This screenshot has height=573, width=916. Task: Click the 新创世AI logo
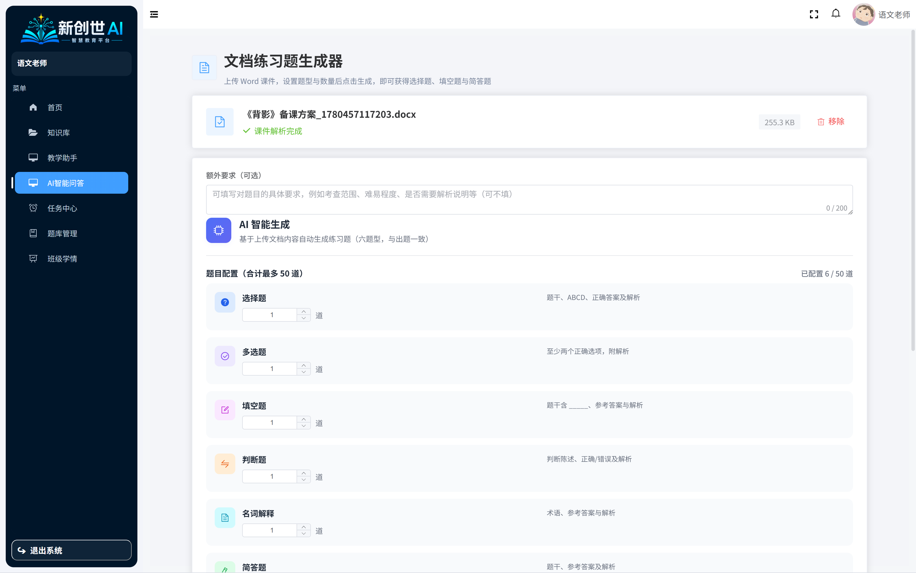tap(72, 29)
